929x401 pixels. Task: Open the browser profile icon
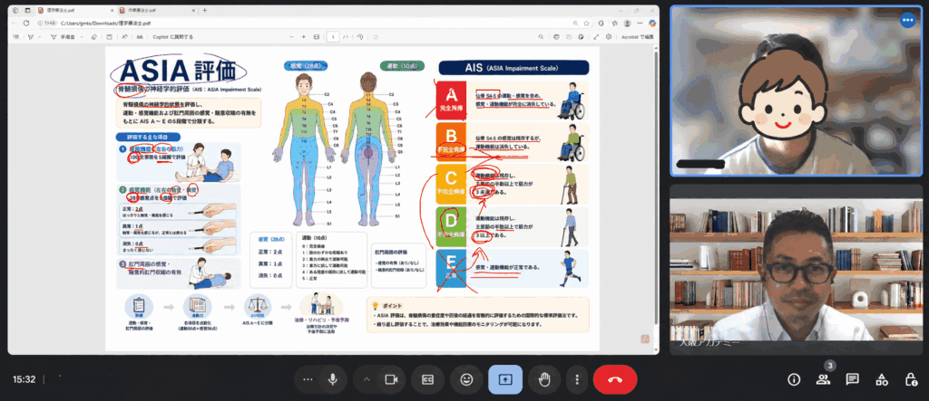pos(628,23)
